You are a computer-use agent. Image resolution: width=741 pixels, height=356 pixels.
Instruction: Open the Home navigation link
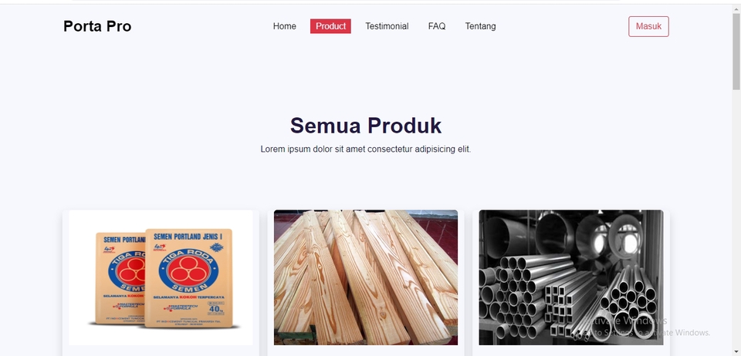point(285,26)
